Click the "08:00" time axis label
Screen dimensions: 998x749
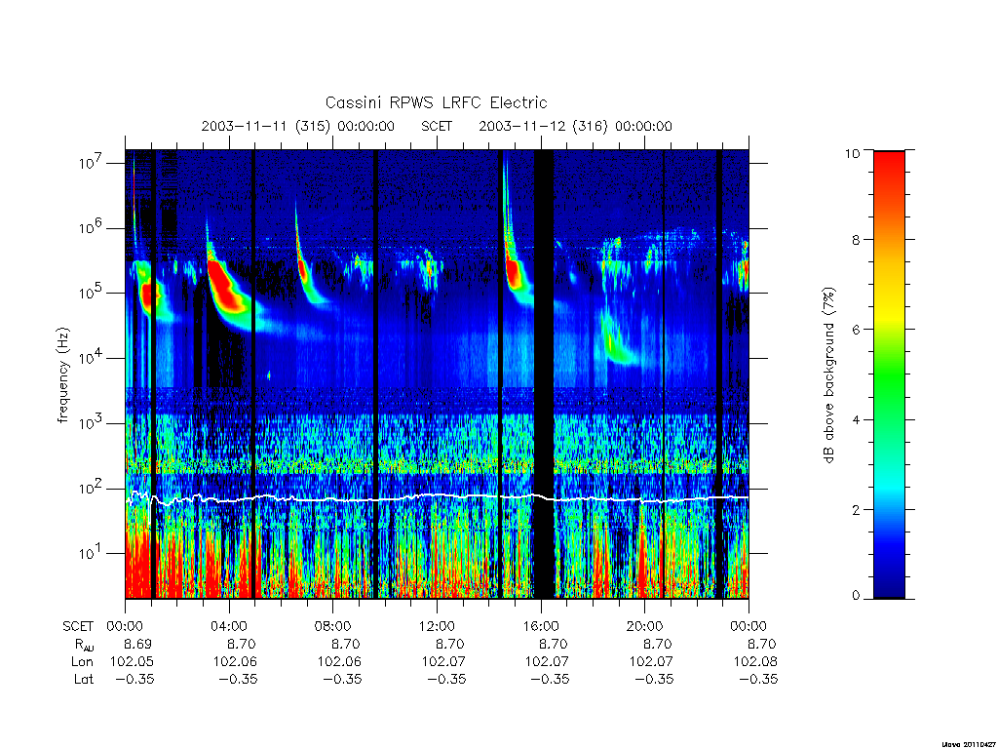[333, 626]
